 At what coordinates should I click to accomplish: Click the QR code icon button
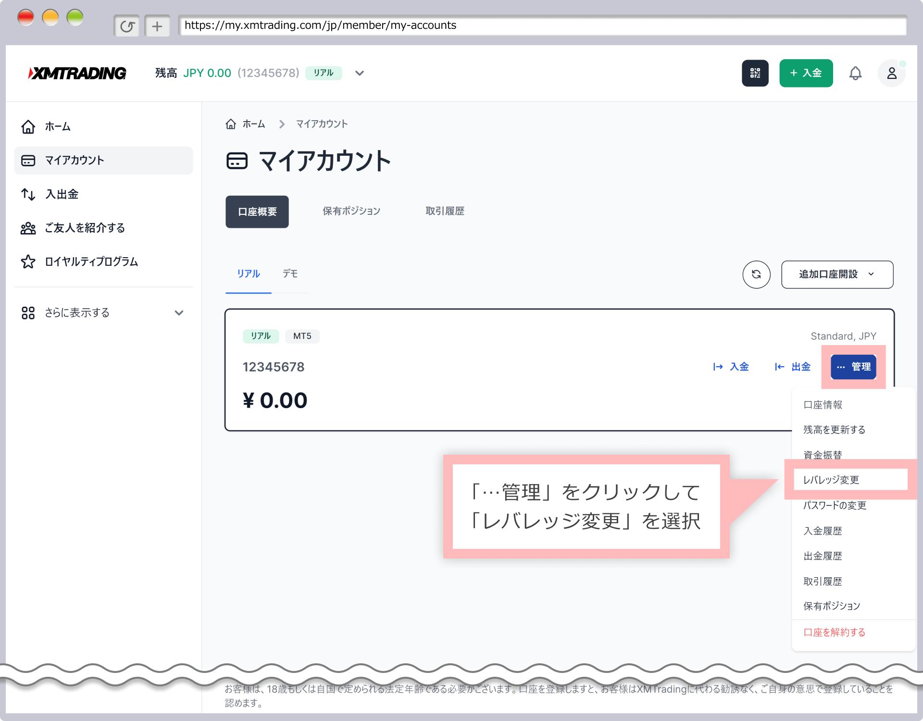click(x=755, y=73)
